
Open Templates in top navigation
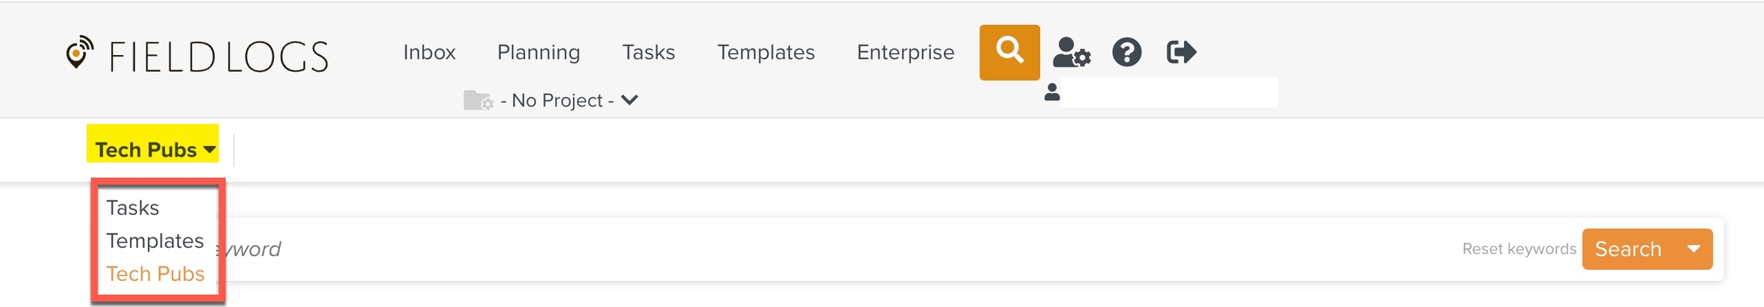pyautogui.click(x=766, y=52)
